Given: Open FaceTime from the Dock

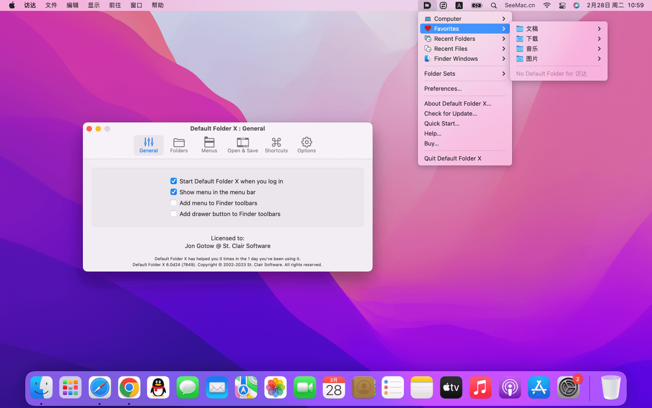Looking at the screenshot, I should click(x=305, y=388).
